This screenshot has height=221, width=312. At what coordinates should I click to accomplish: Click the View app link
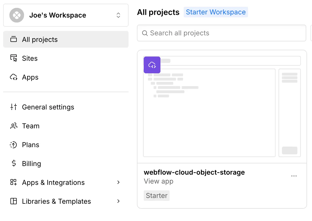159,181
